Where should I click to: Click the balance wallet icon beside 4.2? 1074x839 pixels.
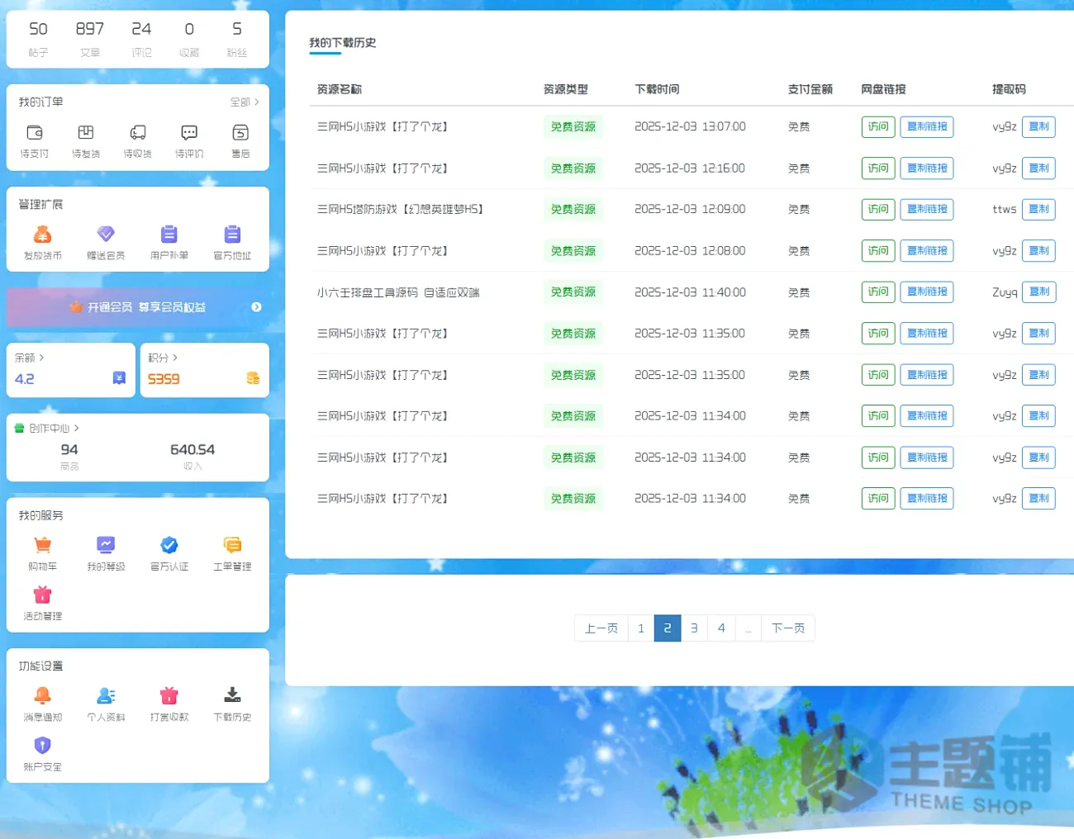(119, 378)
